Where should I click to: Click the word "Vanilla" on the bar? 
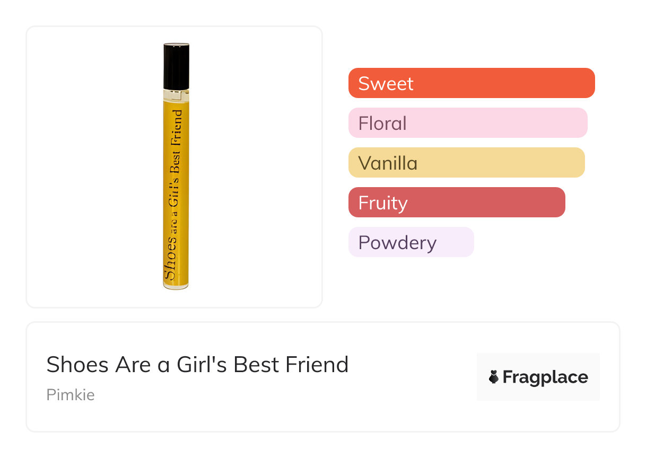(388, 163)
